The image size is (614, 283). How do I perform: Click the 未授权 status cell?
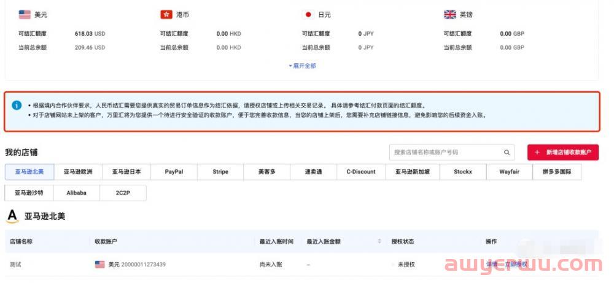(406, 265)
